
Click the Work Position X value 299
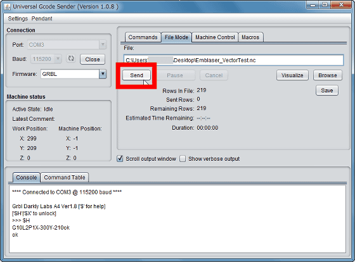click(x=32, y=139)
